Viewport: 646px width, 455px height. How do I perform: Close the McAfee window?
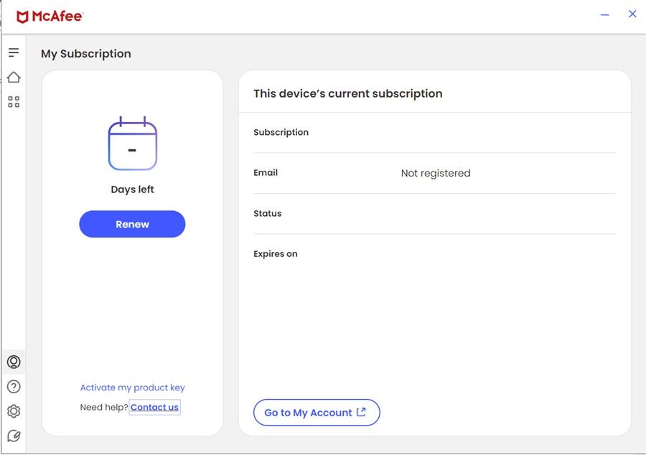[632, 14]
